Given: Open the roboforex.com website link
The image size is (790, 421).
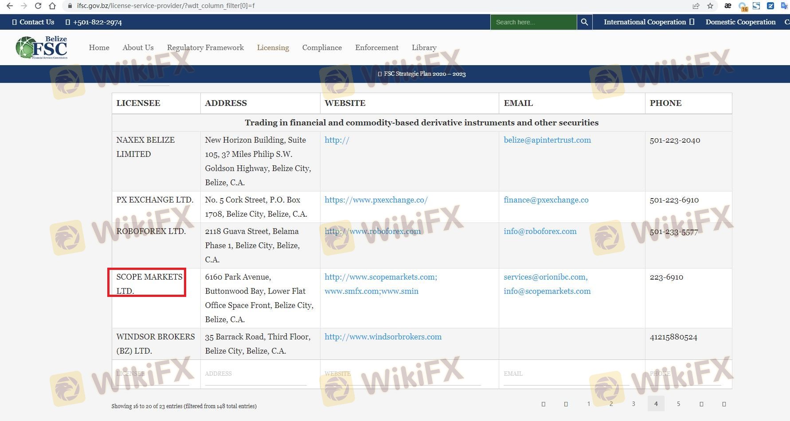Looking at the screenshot, I should click(x=372, y=231).
